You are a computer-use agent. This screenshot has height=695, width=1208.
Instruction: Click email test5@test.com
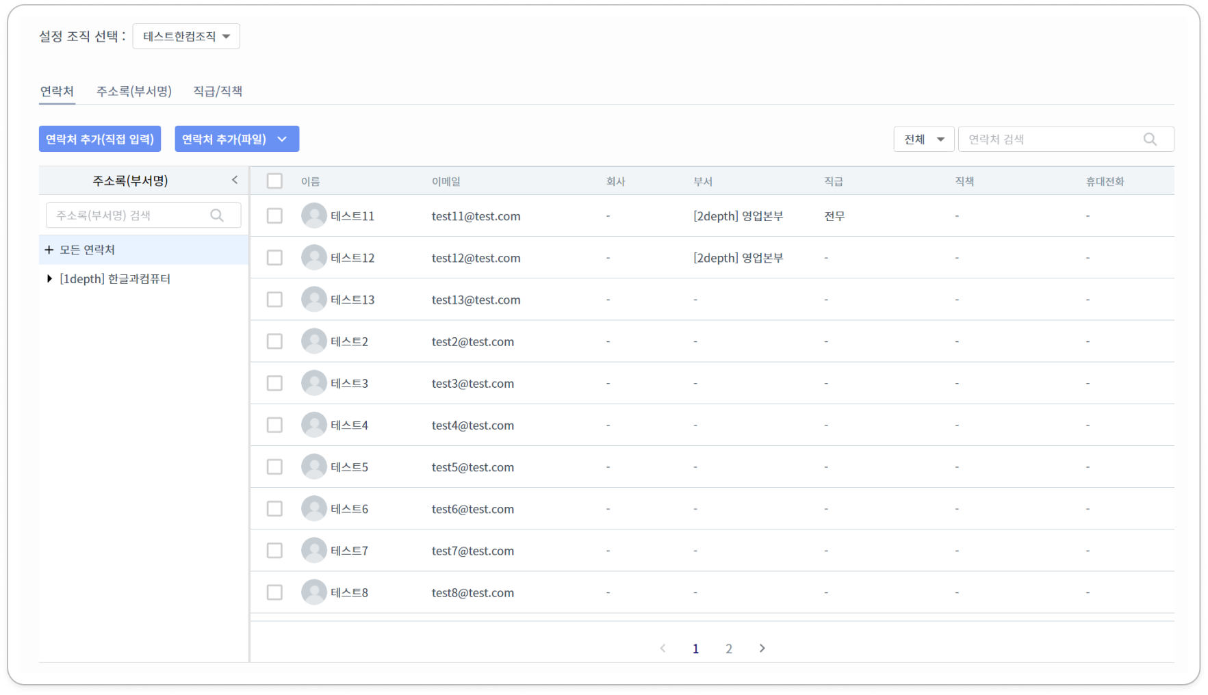point(472,467)
